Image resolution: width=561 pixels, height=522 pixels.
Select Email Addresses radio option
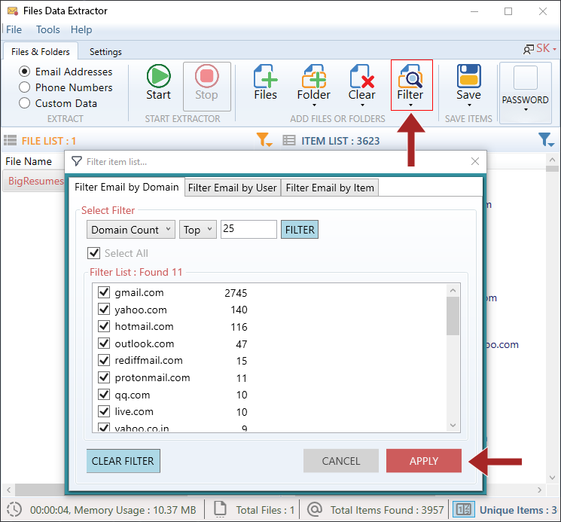click(x=24, y=72)
